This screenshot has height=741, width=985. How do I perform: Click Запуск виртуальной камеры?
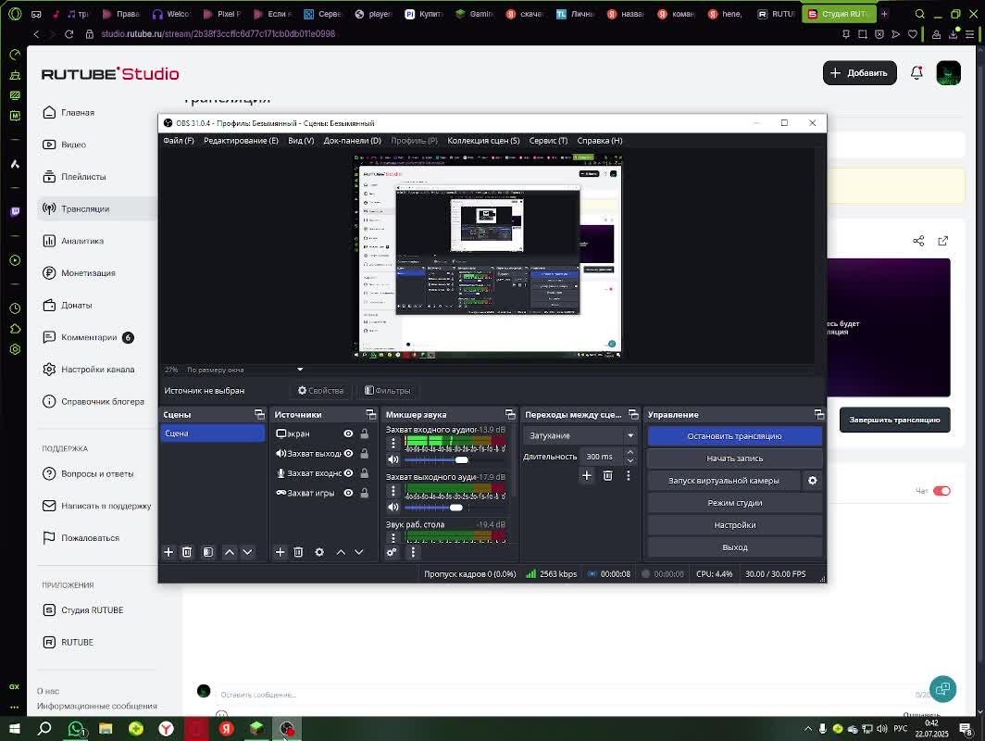tap(724, 481)
